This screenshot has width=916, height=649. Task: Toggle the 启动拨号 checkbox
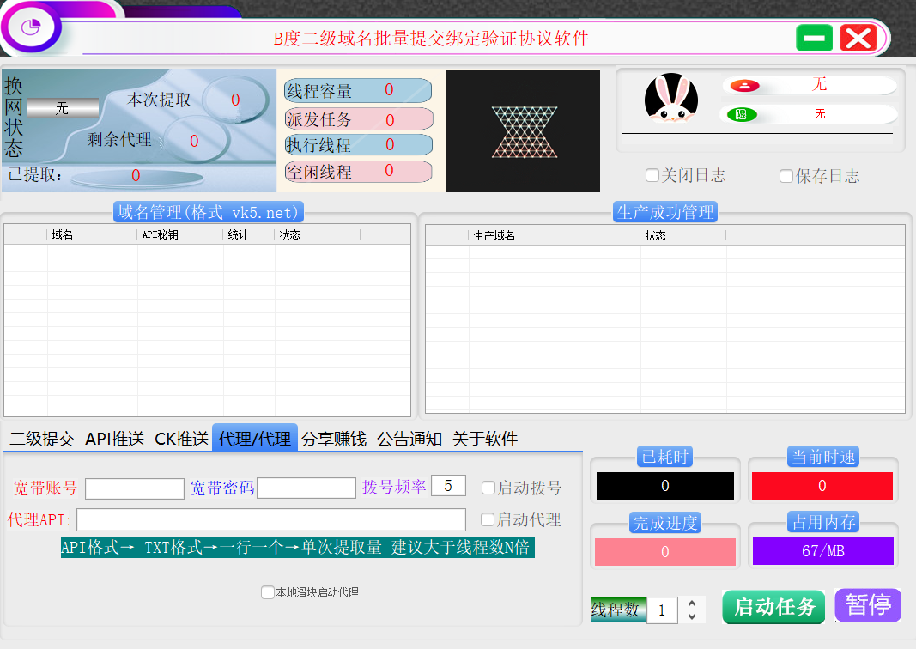[x=488, y=488]
